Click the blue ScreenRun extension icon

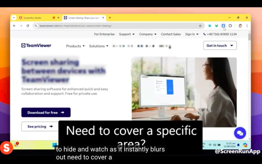click(223, 26)
